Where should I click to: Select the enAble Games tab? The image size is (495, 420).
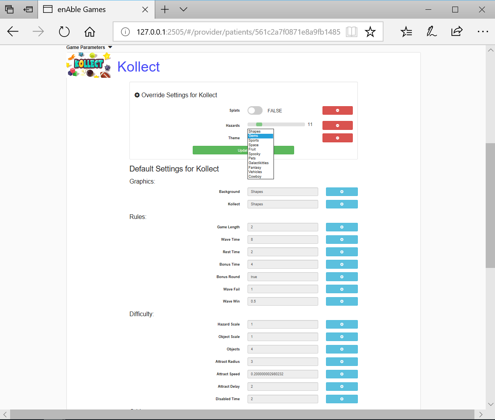96,9
